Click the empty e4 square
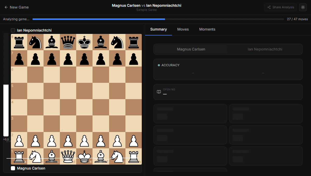 (84, 107)
